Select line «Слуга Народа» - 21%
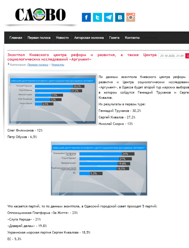 [24, 219]
